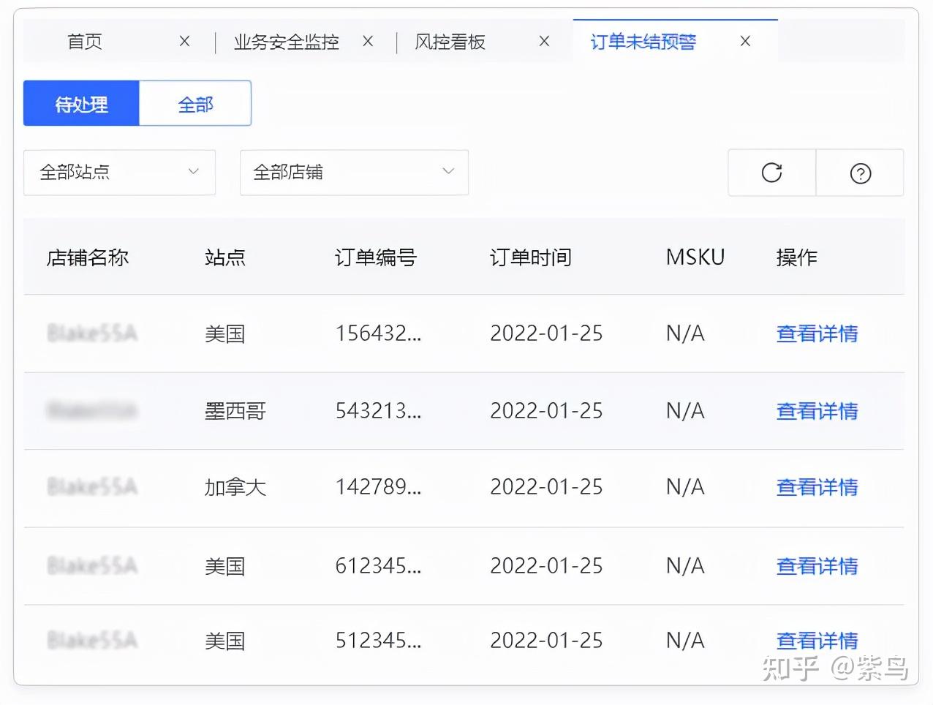Image resolution: width=933 pixels, height=705 pixels.
Task: View details for order 512345...
Action: pos(817,641)
